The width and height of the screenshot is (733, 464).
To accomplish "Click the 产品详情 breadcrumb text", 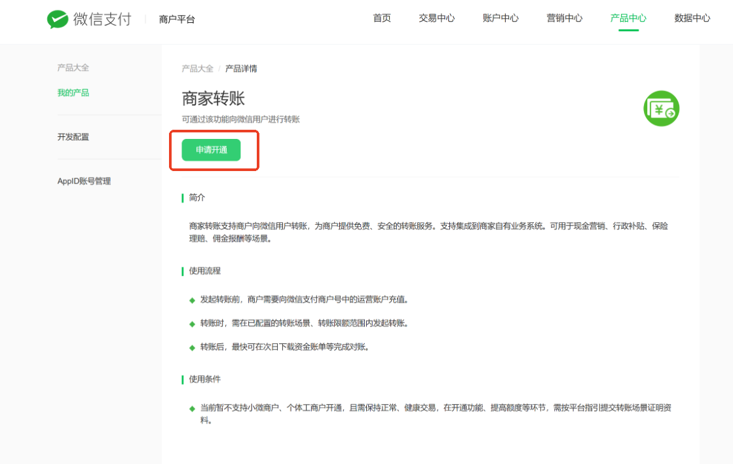I will tap(241, 69).
